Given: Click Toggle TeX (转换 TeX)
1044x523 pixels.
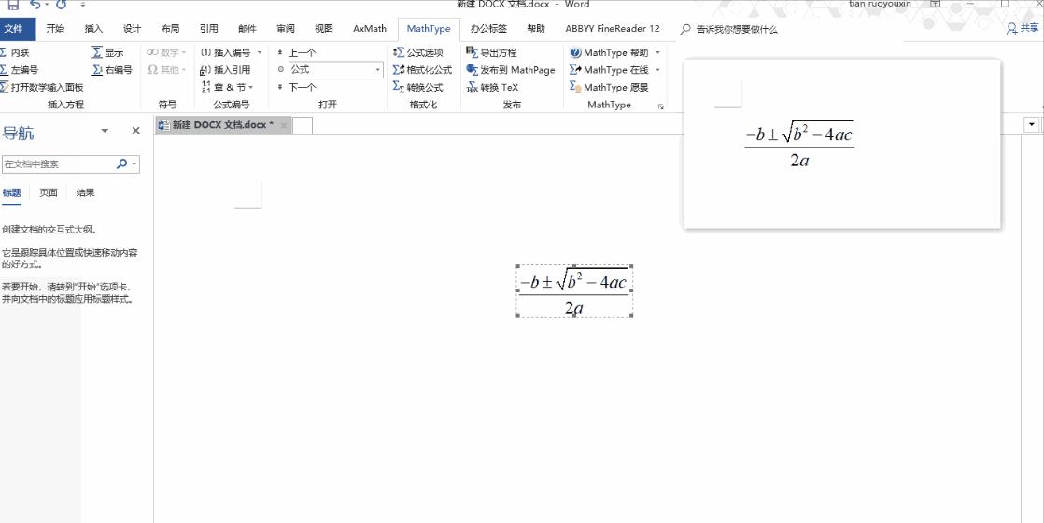Looking at the screenshot, I should (x=493, y=87).
